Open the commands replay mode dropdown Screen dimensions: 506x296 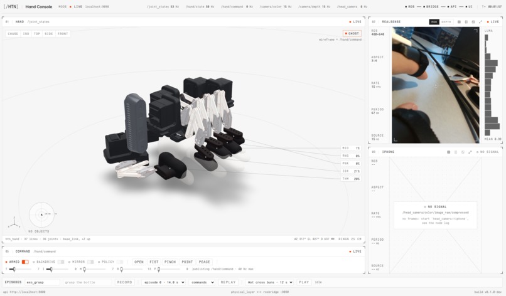tap(202, 282)
